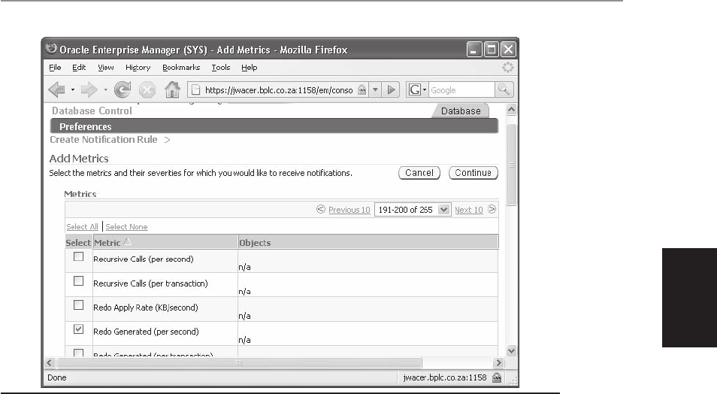Image resolution: width=717 pixels, height=394 pixels.
Task: Click the Next 10 arrow icon
Action: click(x=492, y=209)
